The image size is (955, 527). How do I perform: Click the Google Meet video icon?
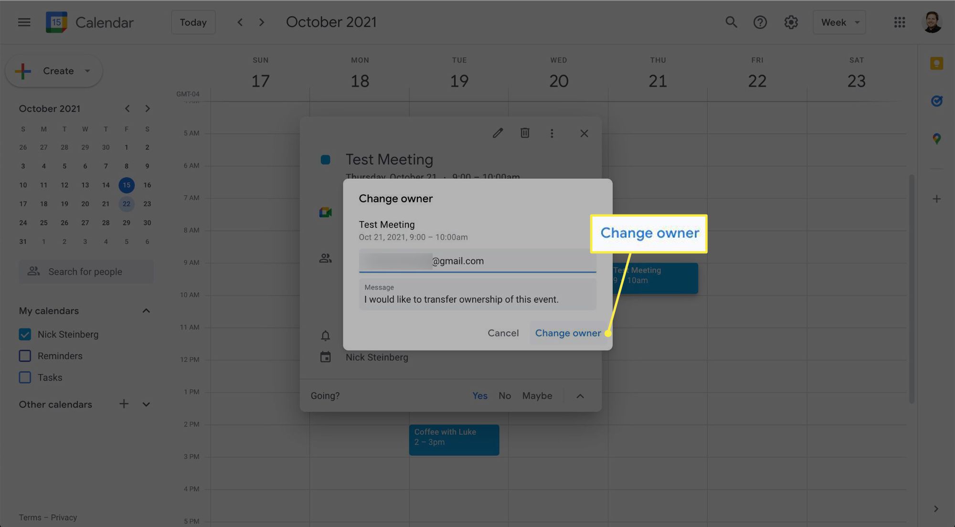pyautogui.click(x=324, y=211)
